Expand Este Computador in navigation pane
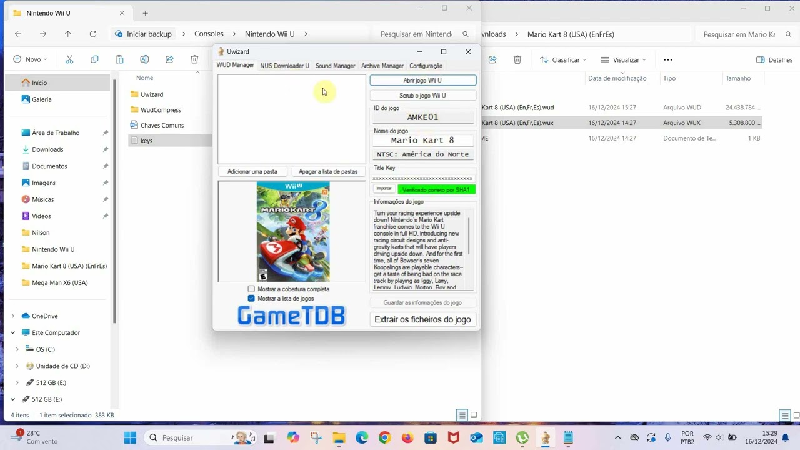The width and height of the screenshot is (800, 450). 13,333
